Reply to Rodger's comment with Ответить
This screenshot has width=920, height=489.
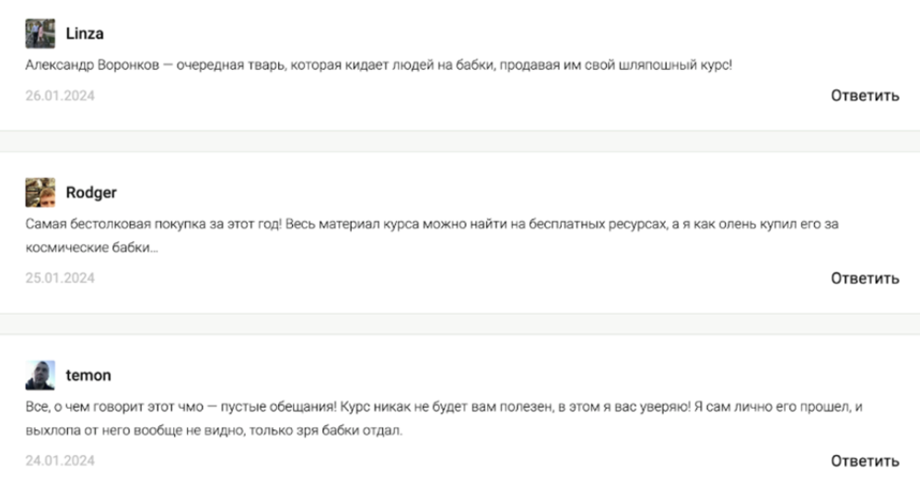click(x=865, y=278)
